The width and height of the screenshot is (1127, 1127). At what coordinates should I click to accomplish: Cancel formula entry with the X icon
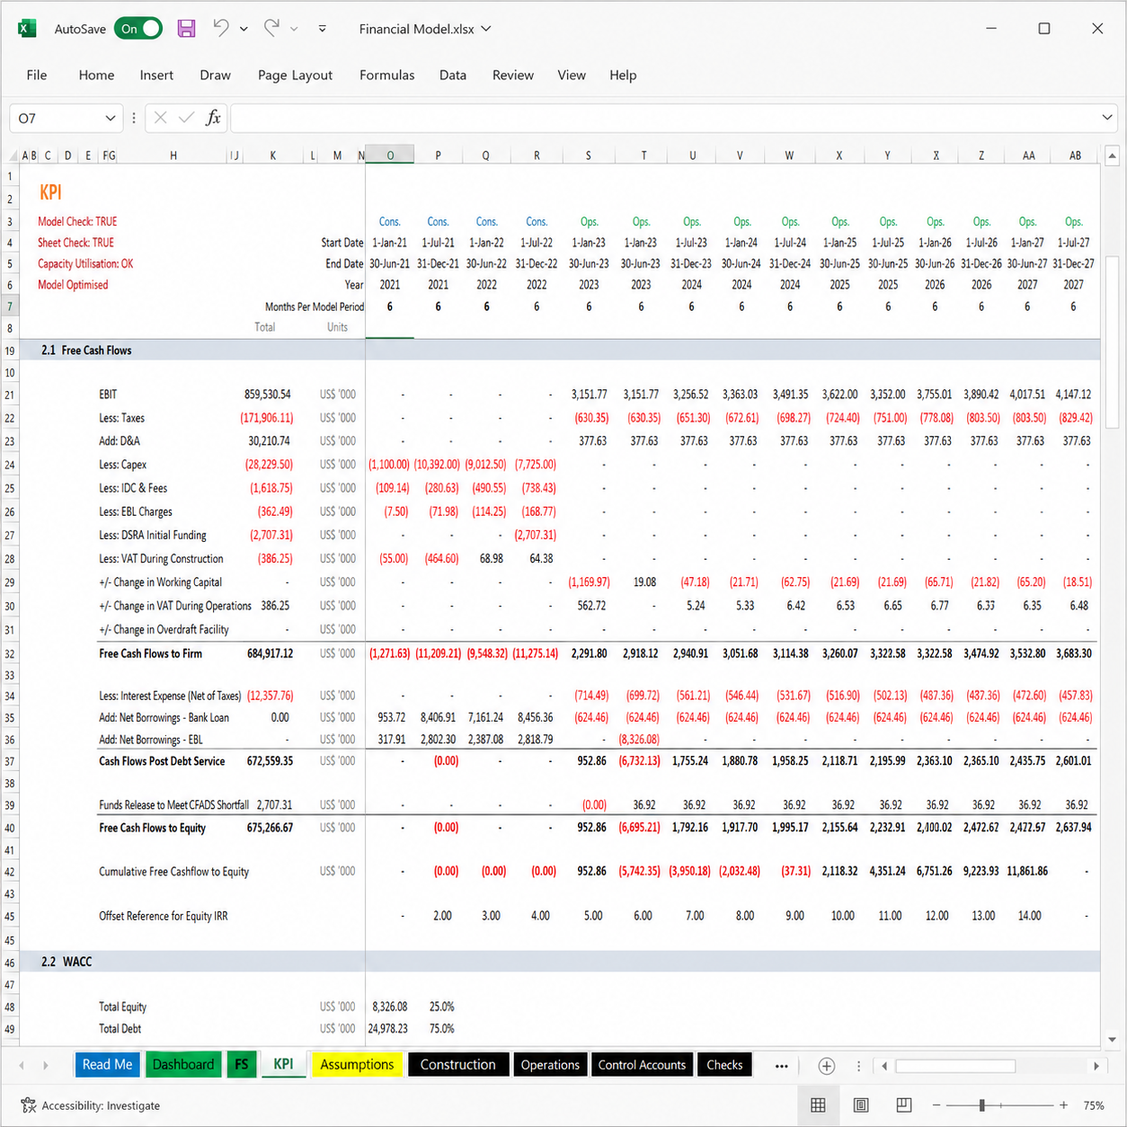point(160,118)
